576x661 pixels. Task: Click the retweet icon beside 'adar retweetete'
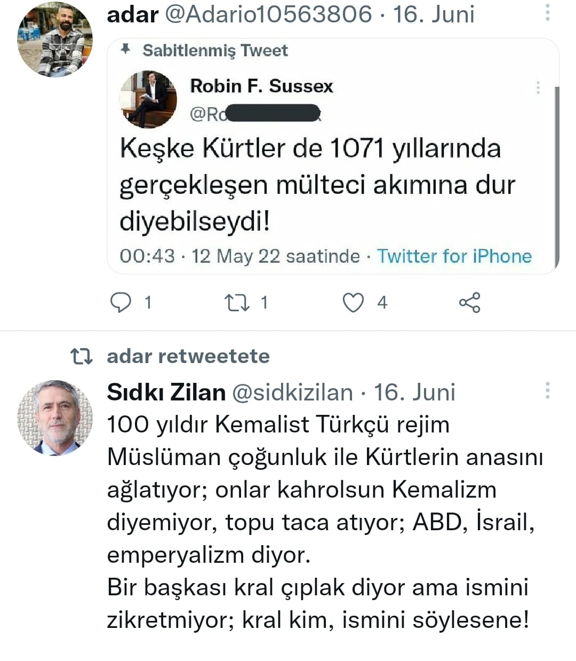coord(82,356)
